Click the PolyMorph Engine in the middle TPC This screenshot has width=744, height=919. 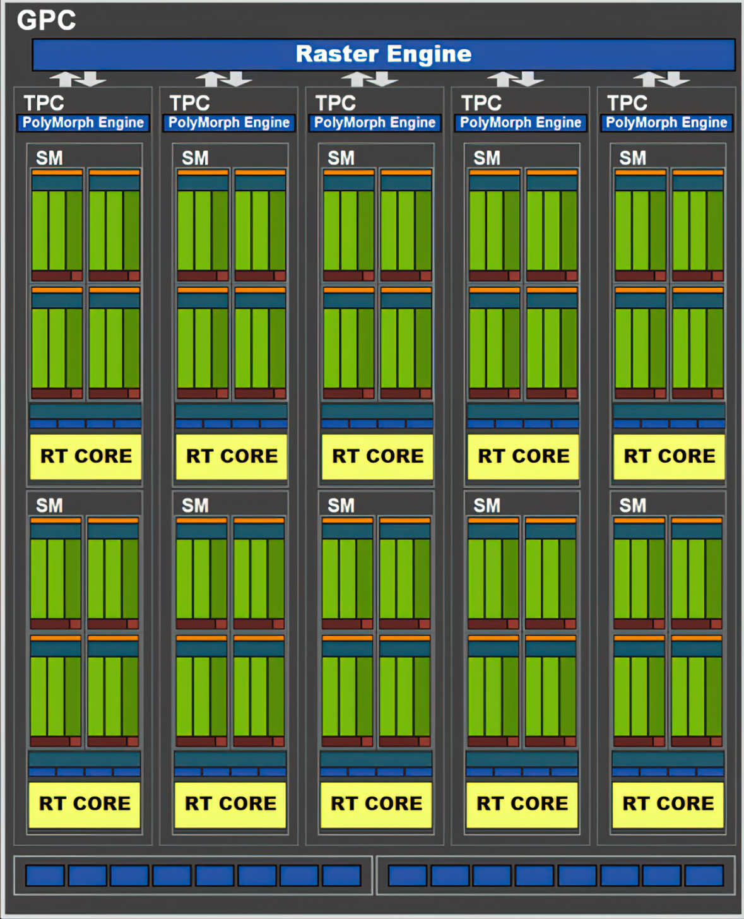[375, 122]
